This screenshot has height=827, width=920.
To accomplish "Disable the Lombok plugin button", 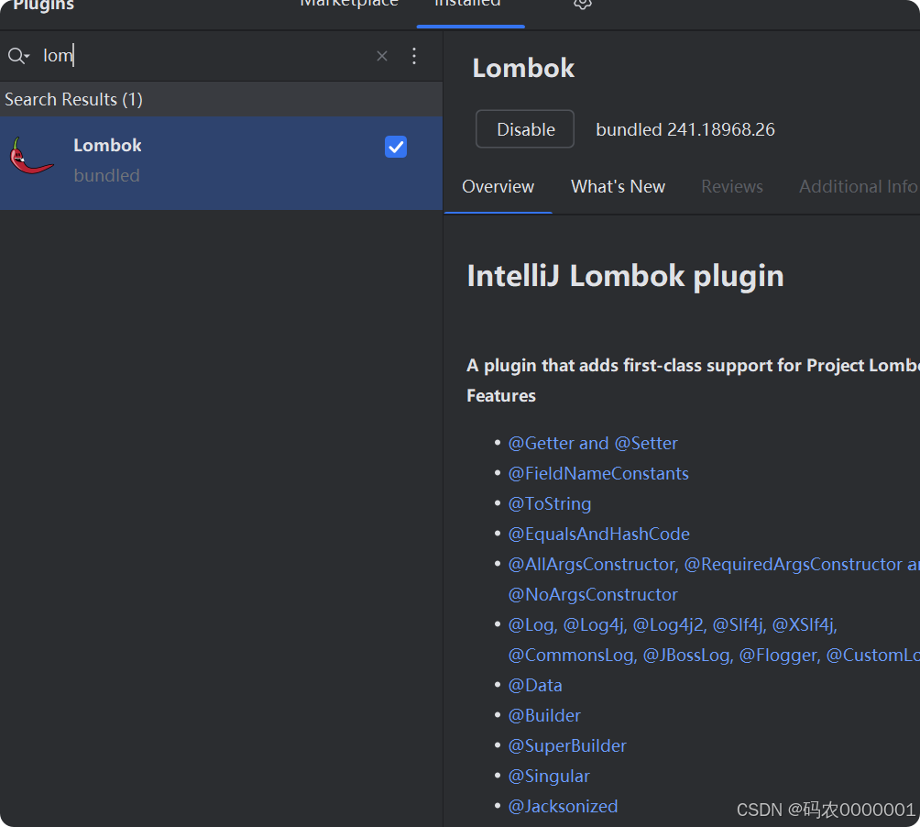I will 525,129.
